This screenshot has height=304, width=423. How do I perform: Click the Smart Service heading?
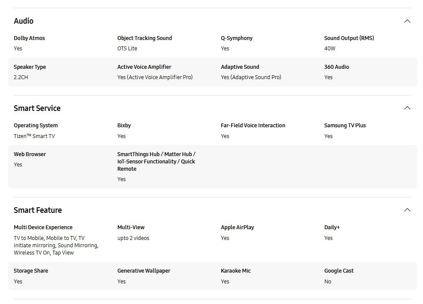37,108
